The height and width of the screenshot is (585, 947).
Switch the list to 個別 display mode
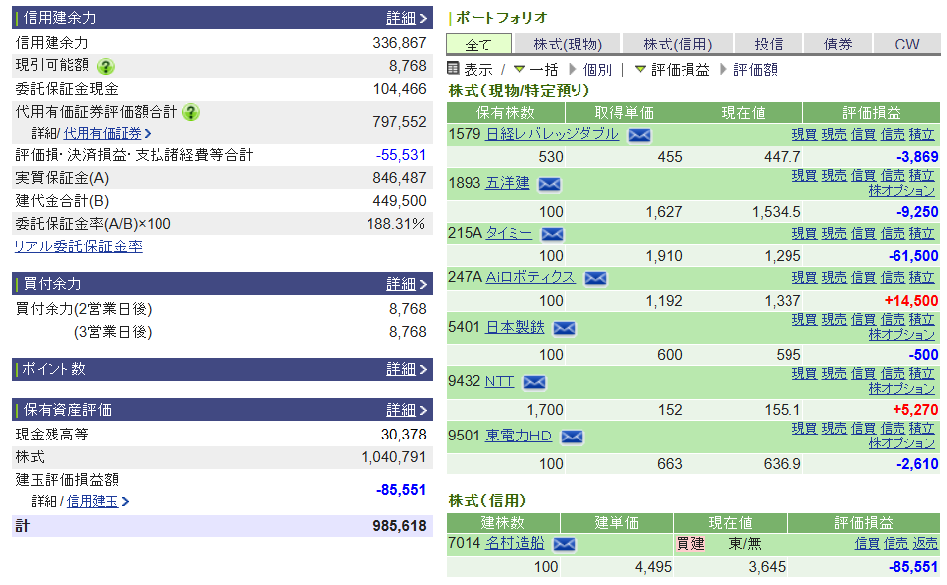(597, 70)
